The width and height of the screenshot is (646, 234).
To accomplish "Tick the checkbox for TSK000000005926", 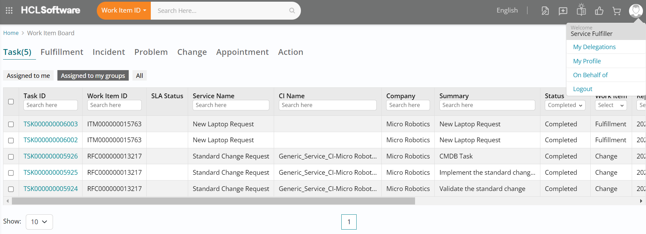I will click(11, 157).
